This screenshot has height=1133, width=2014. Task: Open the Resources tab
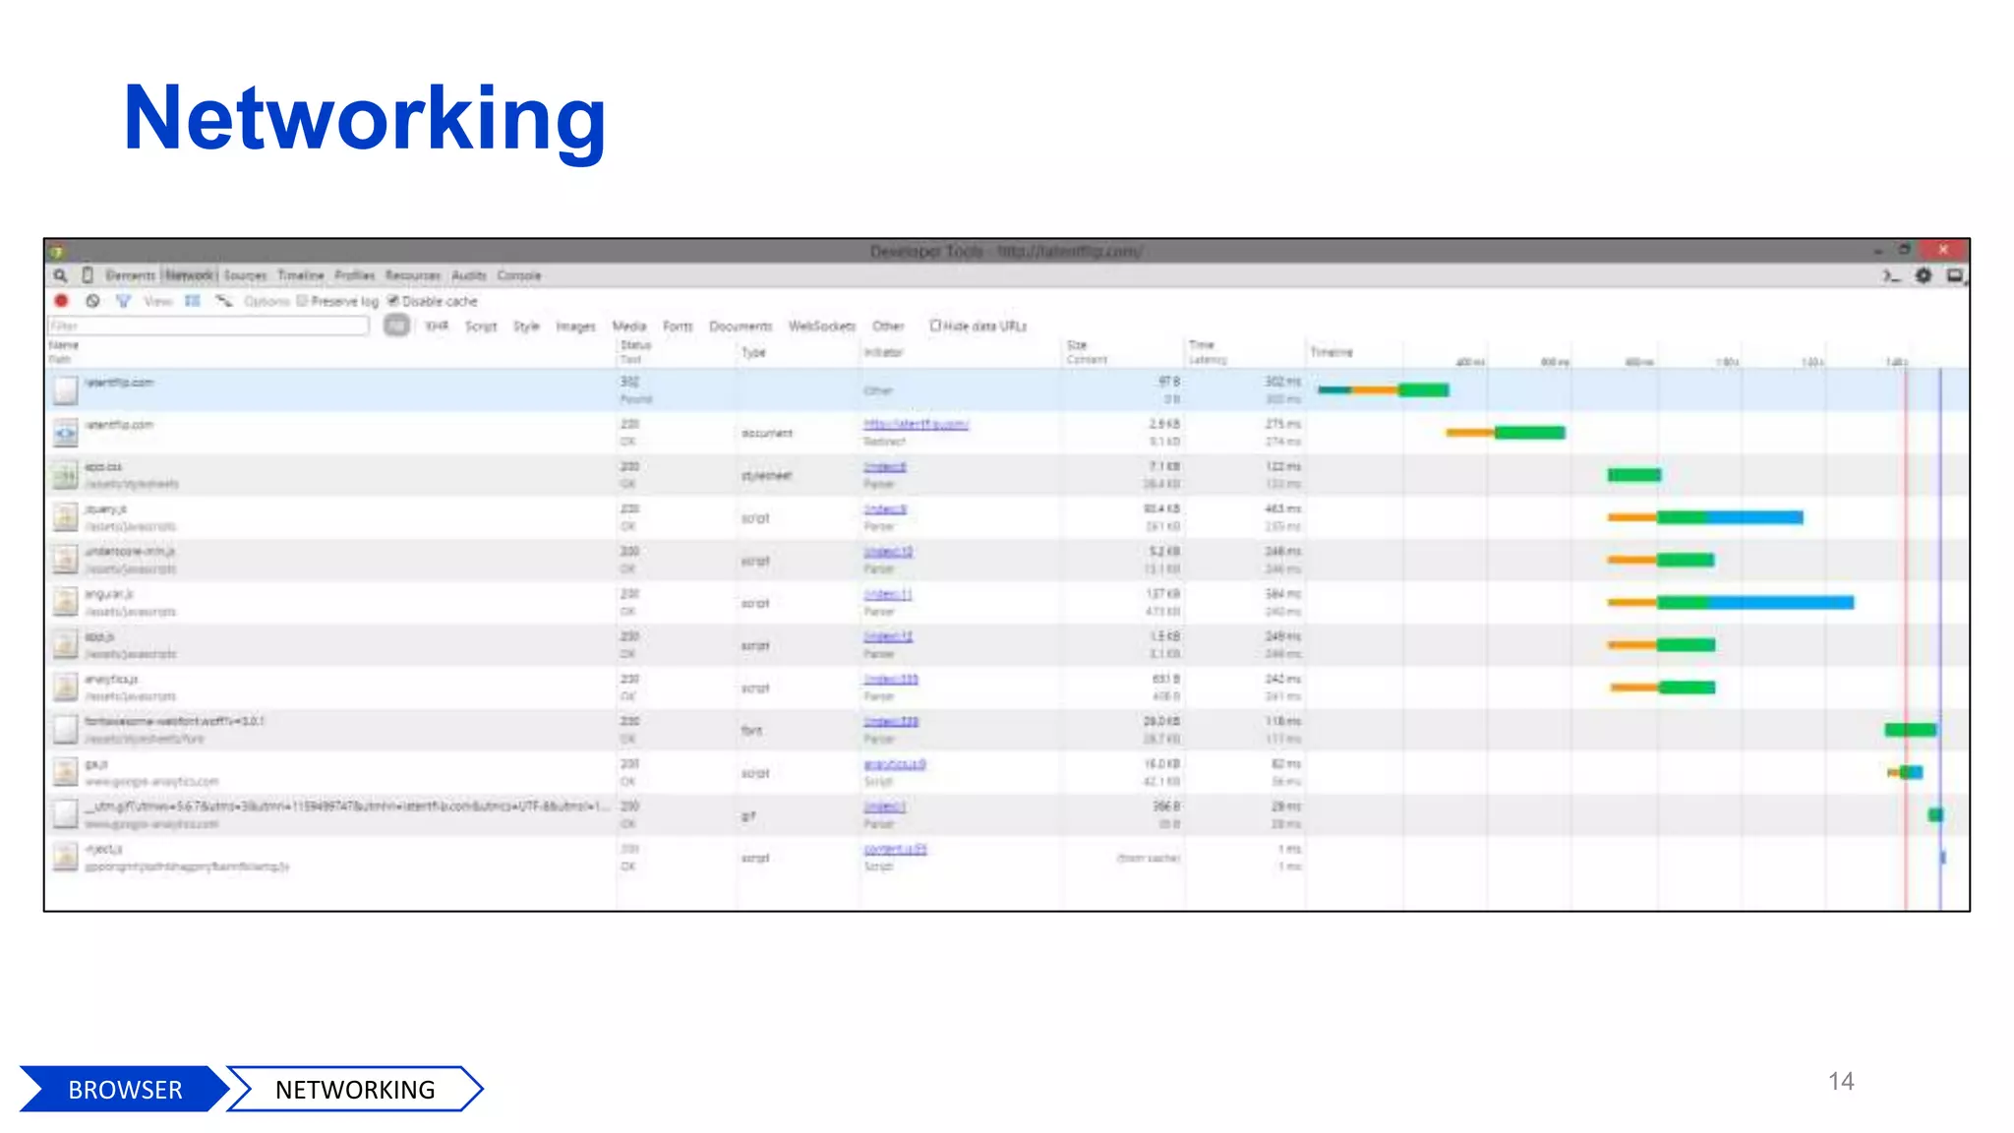coord(413,276)
